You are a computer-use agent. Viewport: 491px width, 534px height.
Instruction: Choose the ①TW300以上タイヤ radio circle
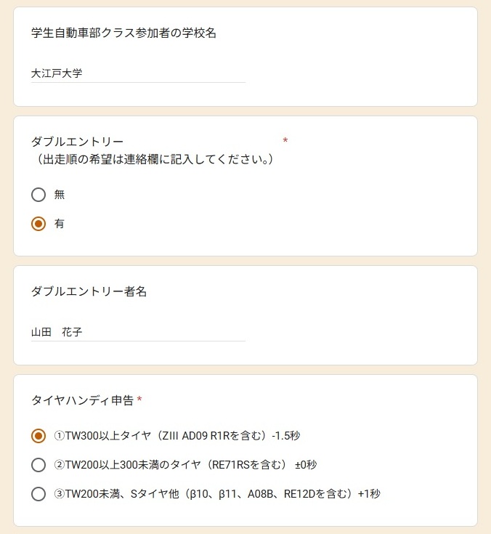coord(38,436)
